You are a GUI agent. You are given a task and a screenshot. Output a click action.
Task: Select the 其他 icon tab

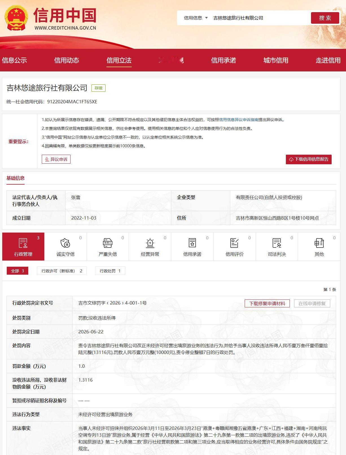pos(319,246)
